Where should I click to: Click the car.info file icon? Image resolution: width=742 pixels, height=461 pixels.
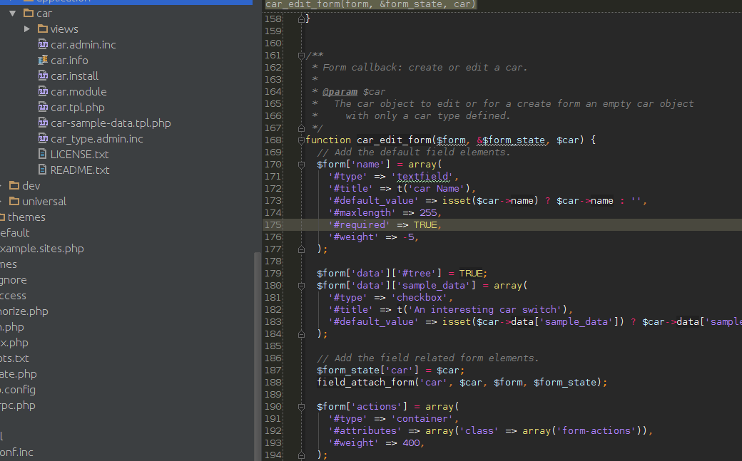[x=43, y=60]
